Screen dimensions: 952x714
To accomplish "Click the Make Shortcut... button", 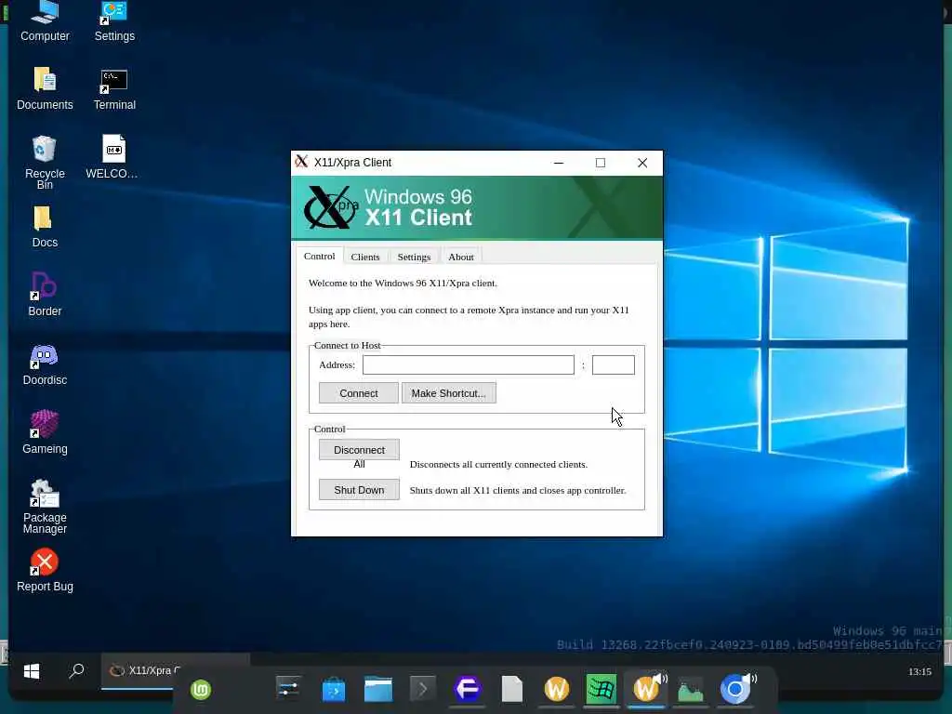I will [449, 393].
